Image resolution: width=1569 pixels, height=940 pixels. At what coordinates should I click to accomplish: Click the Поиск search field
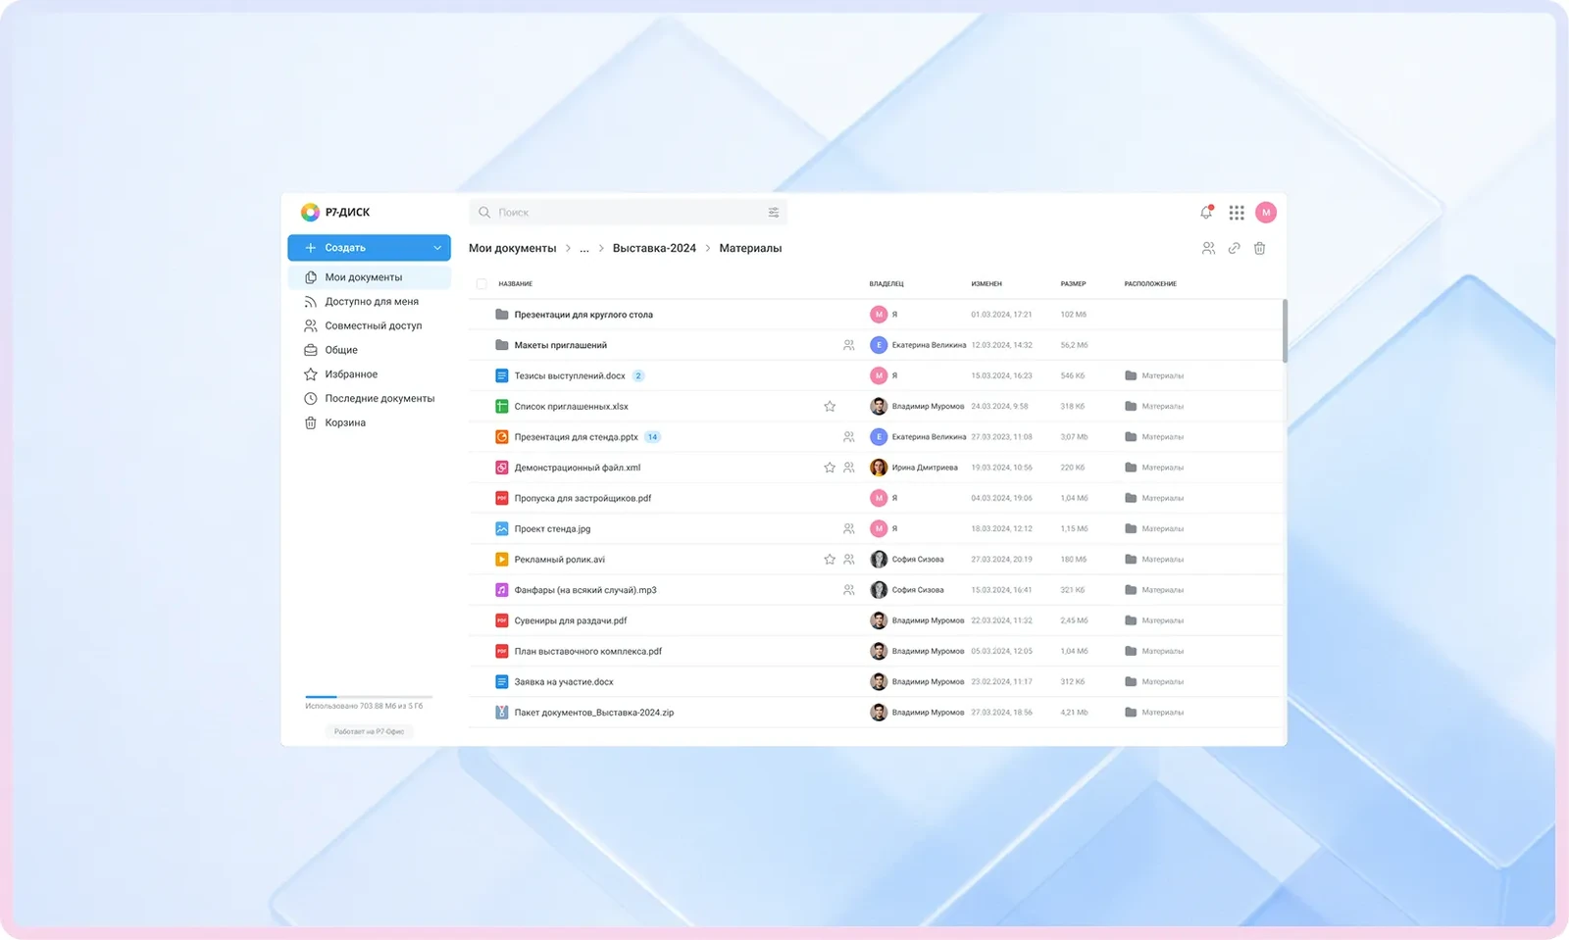628,212
